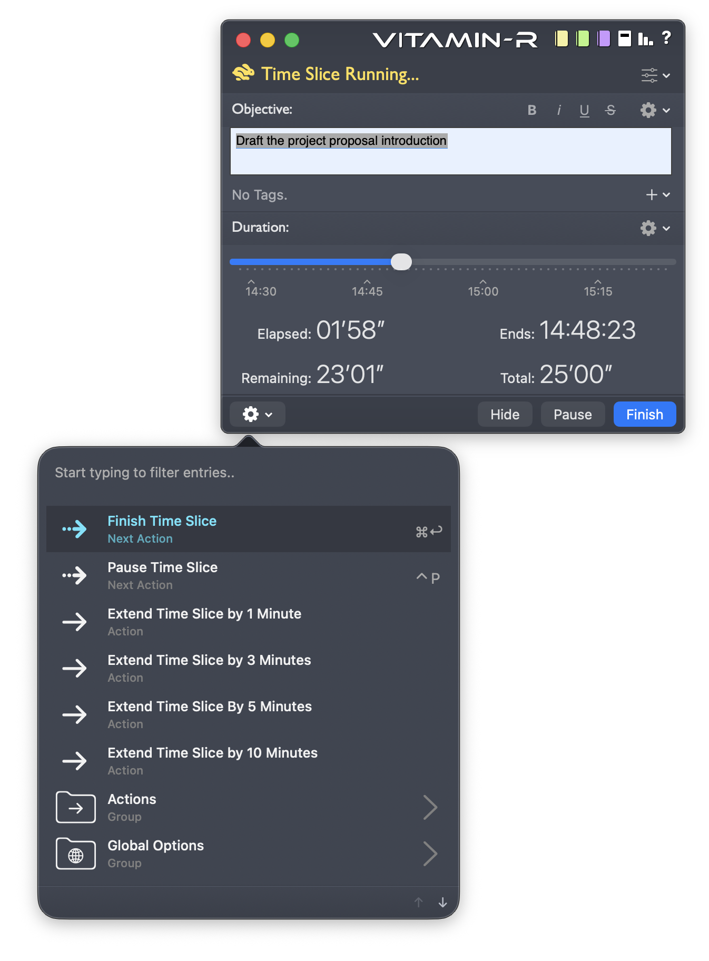Click the total duration 25′00″
709x961 pixels.
576,375
